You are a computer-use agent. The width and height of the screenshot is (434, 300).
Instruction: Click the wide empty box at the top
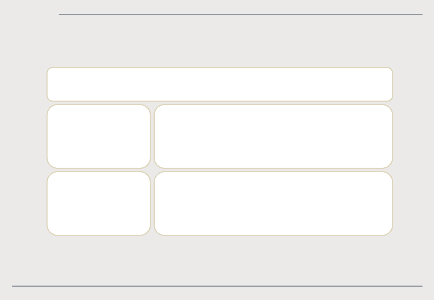click(220, 84)
